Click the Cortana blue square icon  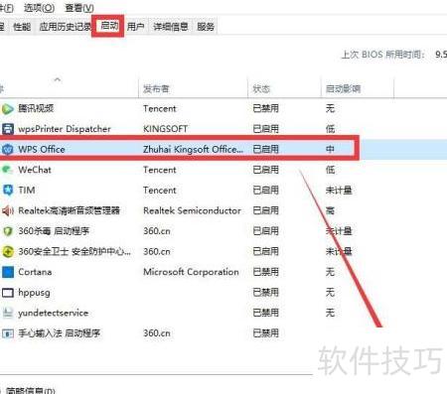tap(8, 272)
